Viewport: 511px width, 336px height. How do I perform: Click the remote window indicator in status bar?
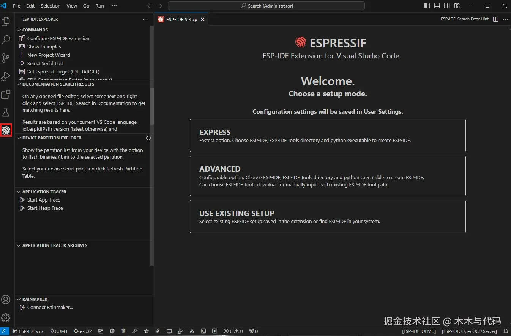tap(5, 331)
